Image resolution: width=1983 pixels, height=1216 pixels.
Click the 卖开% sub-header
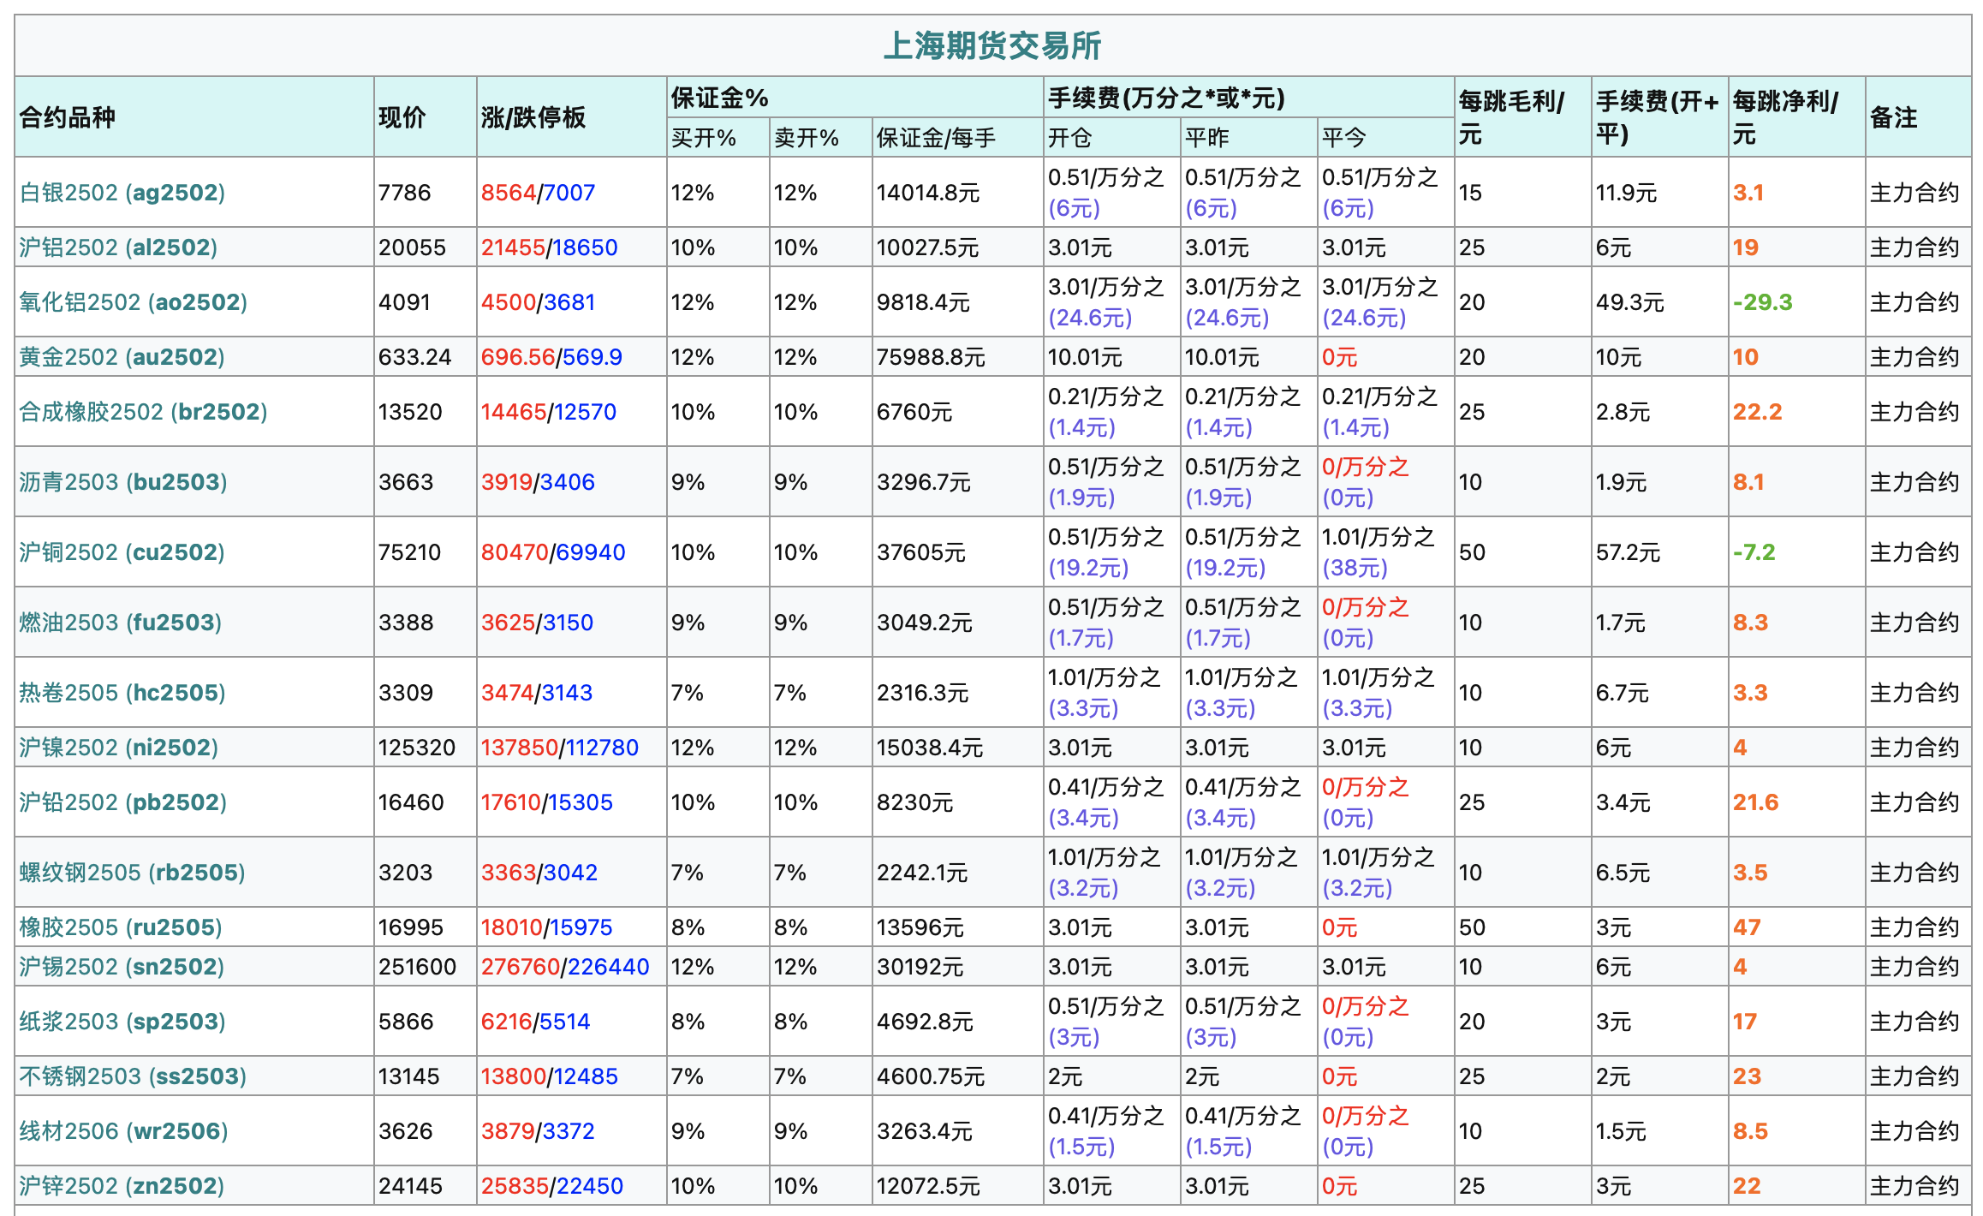point(807,138)
